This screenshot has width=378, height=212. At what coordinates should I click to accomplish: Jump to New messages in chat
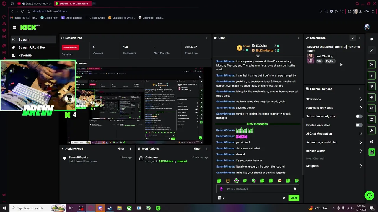click(x=258, y=124)
